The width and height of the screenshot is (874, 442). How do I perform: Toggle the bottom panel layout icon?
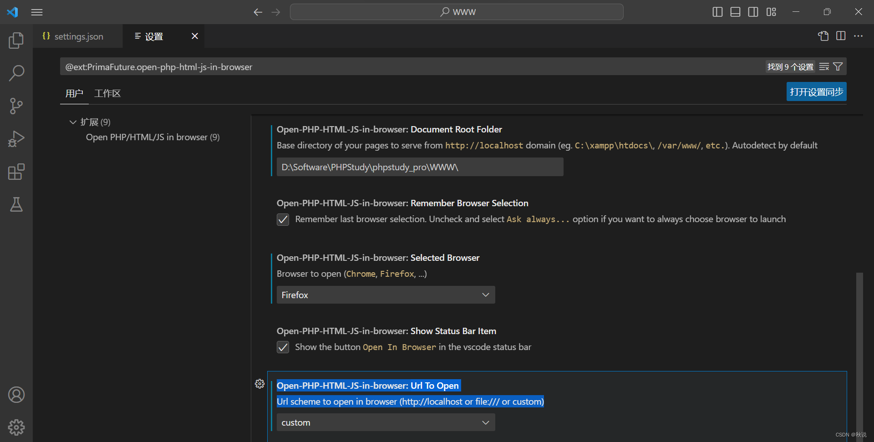(x=735, y=12)
